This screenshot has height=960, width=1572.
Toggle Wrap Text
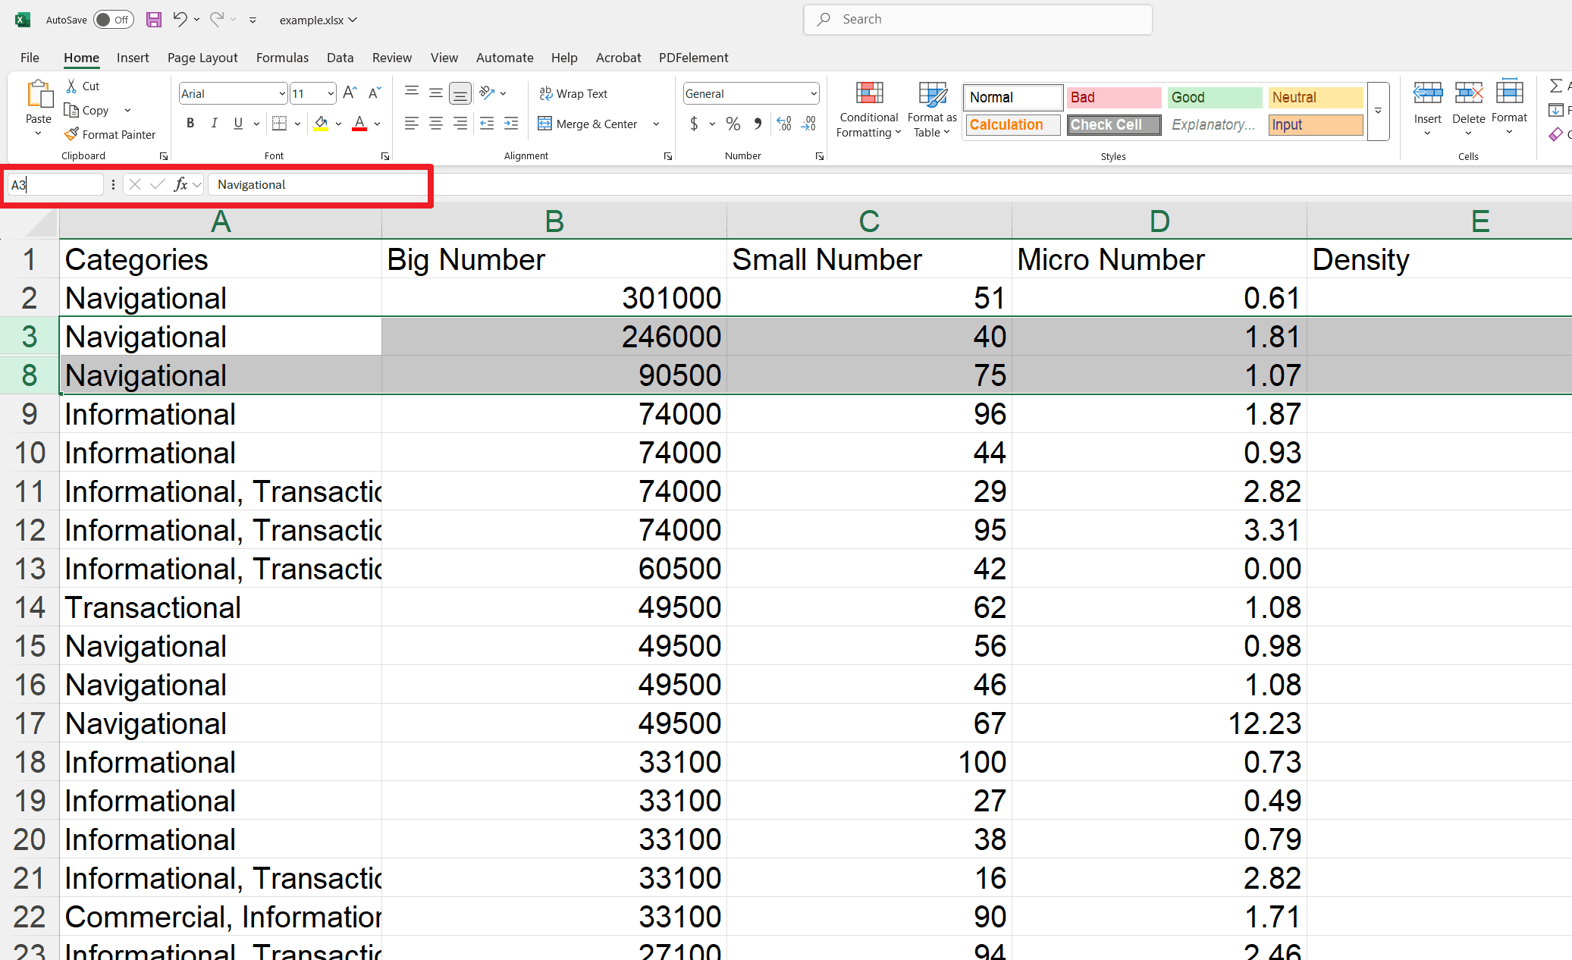pyautogui.click(x=573, y=93)
